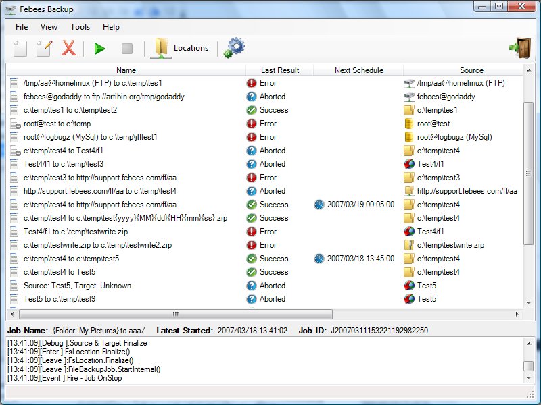This screenshot has height=405, width=541.
Task: Click the Locations toolbar button
Action: 181,48
